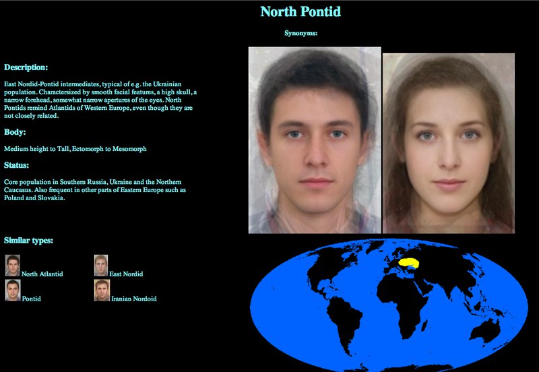This screenshot has height=372, width=539.
Task: Click the North Atlantid thumbnail image
Action: [12, 266]
